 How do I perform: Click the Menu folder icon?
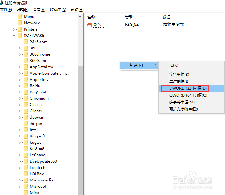point(20,17)
